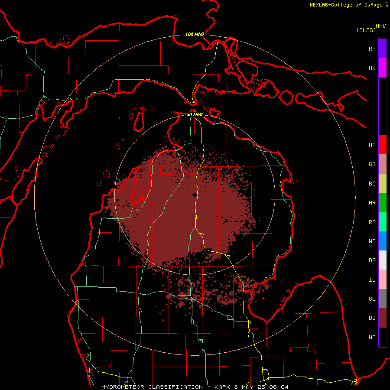Image resolution: width=390 pixels, height=390 pixels.
Task: Pick the RA bright green legend swatch
Action: click(383, 222)
